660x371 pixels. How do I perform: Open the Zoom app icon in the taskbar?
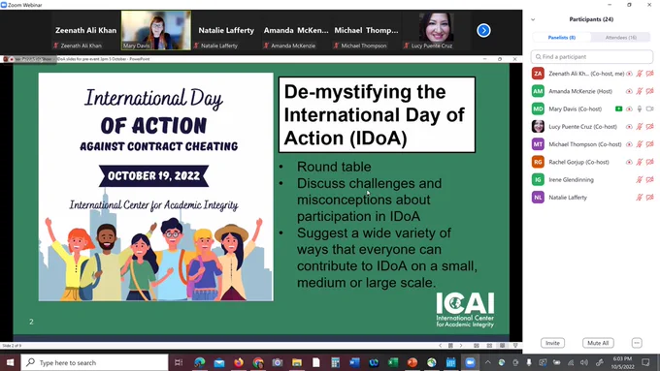(470, 362)
